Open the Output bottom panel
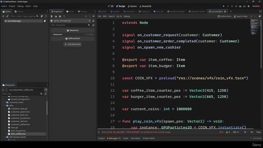 pos(102,138)
